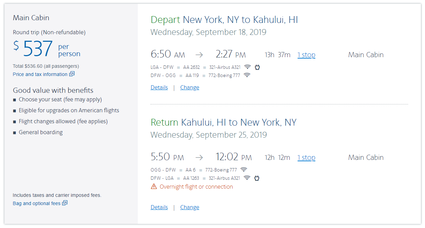Click the Wi-Fi icon for flight AA 2632

click(x=247, y=67)
